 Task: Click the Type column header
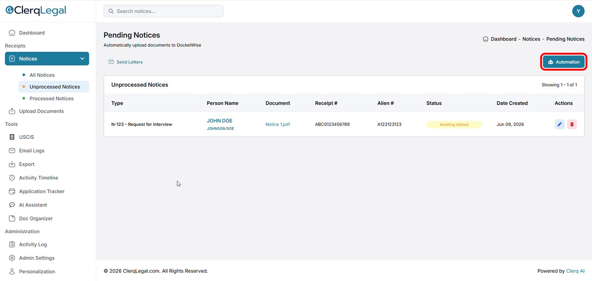[117, 103]
